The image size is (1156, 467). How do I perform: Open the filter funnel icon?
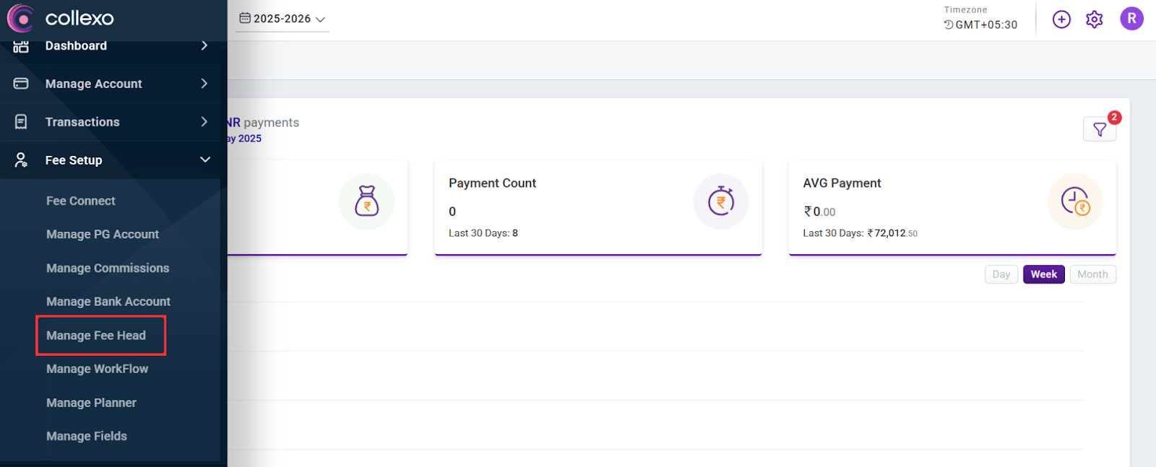(1099, 129)
